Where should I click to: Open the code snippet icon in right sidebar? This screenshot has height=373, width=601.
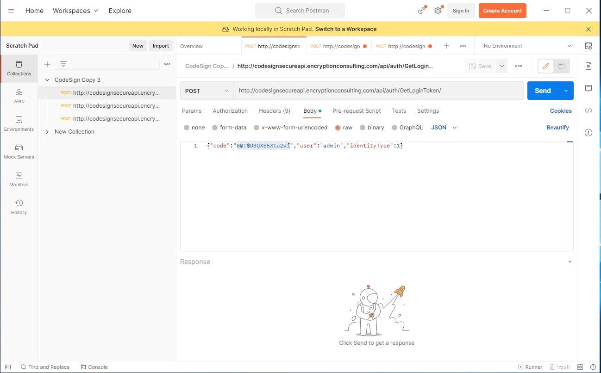click(x=588, y=110)
